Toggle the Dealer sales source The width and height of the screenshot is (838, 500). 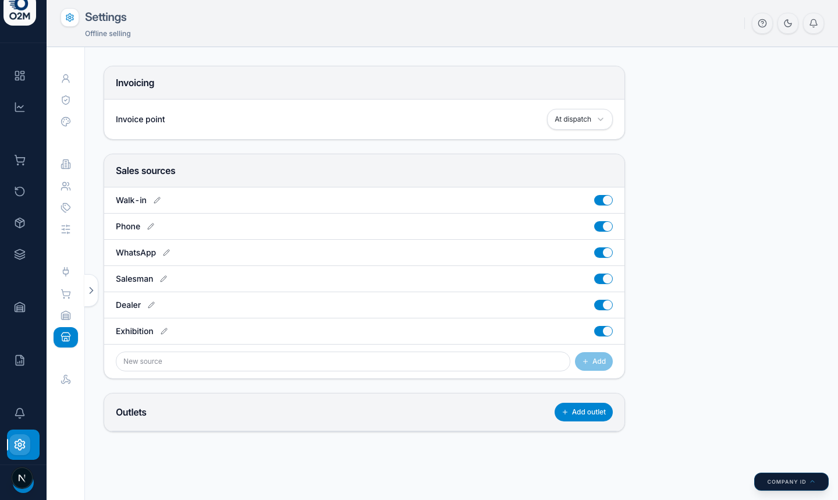603,305
